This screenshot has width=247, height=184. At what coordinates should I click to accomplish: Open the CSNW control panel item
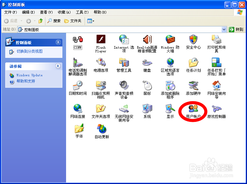[x=78, y=40]
